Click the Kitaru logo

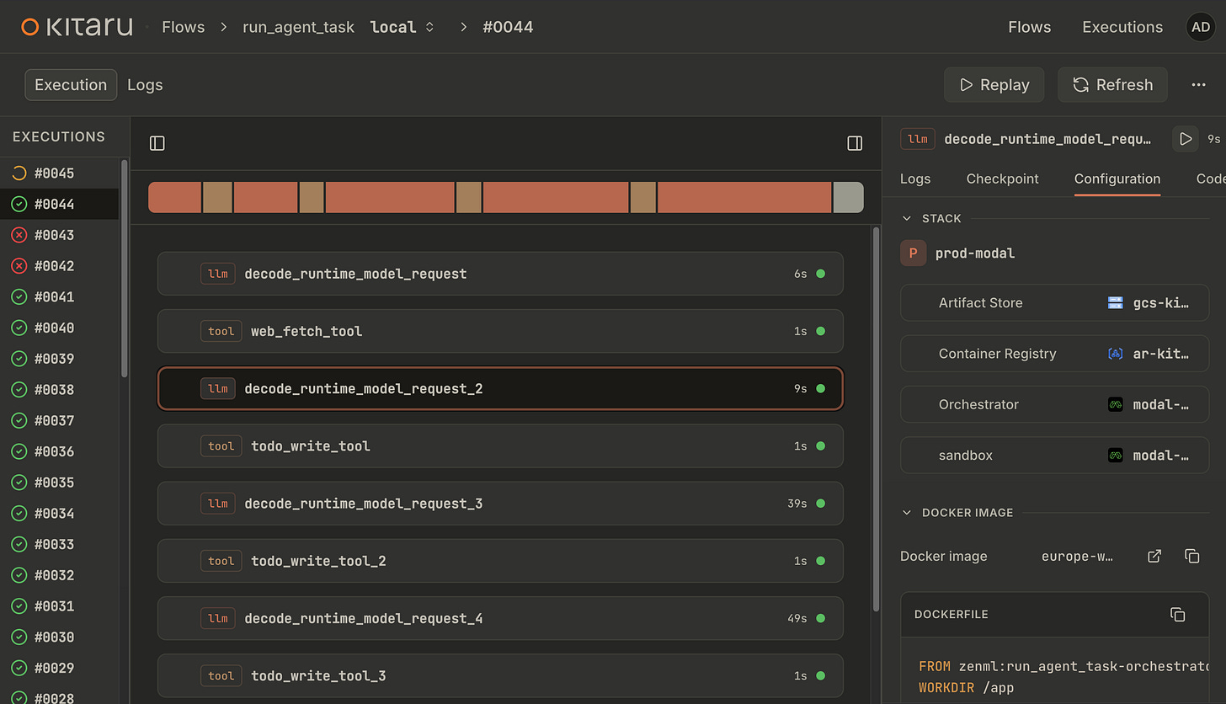click(x=77, y=27)
